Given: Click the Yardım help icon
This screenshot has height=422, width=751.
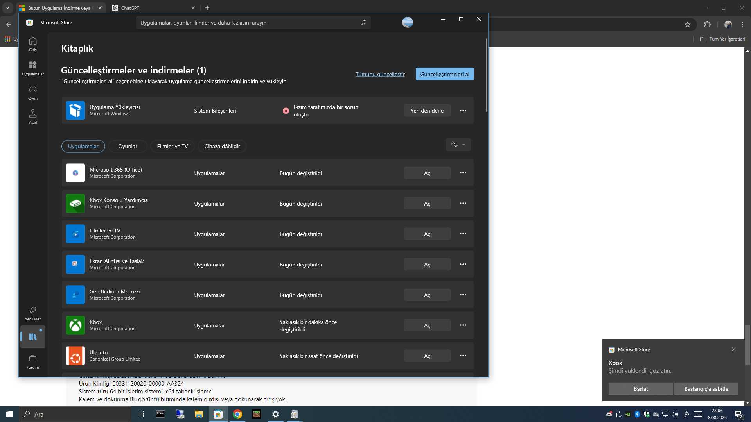Looking at the screenshot, I should pos(33,361).
